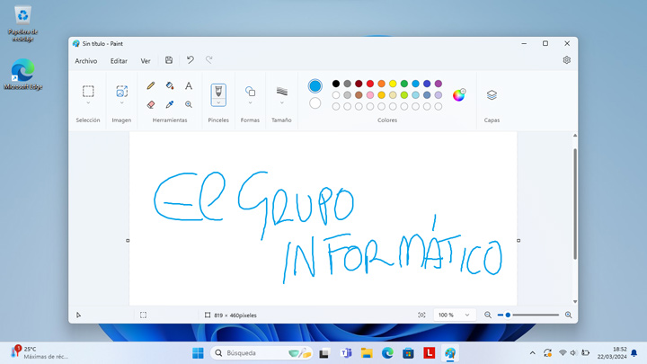Pick the orange color swatch
The width and height of the screenshot is (647, 364).
(381, 84)
